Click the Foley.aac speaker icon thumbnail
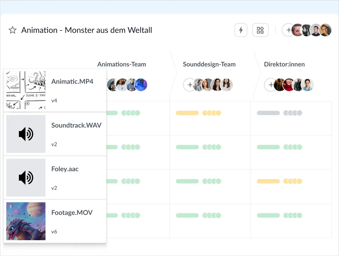 pos(26,178)
